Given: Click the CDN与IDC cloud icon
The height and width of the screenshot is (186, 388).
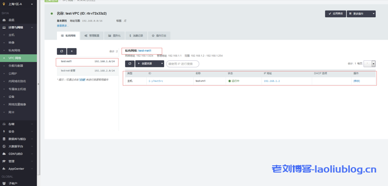Looking at the screenshot, I should click(4, 154).
